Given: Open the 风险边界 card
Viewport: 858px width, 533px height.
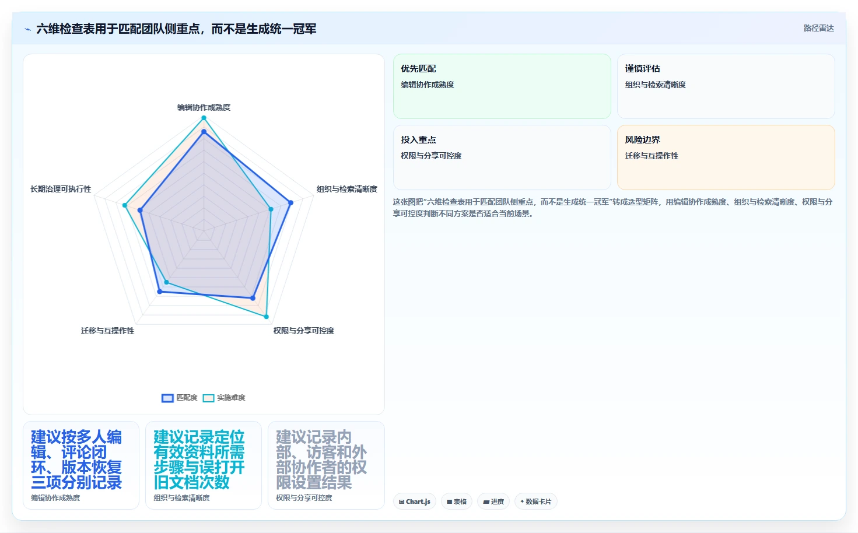Looking at the screenshot, I should pos(726,157).
